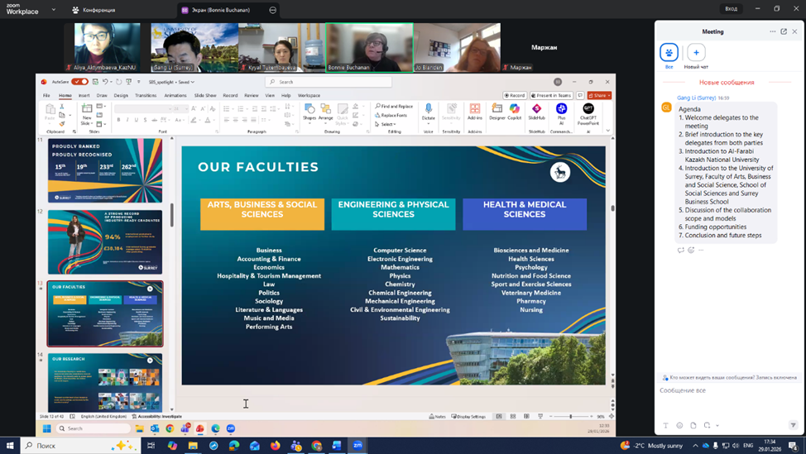The image size is (806, 454).
Task: Click the SlideHub icon
Action: coord(536,111)
